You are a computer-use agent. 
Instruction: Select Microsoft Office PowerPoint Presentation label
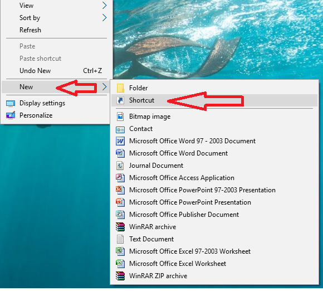(190, 202)
